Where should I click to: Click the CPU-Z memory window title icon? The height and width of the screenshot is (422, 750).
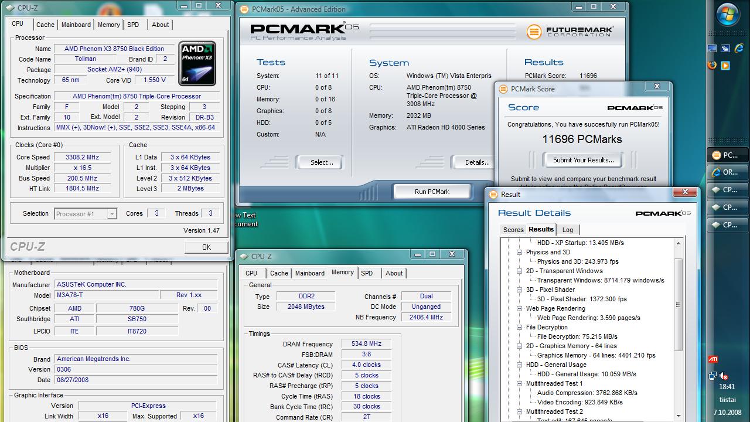point(243,256)
